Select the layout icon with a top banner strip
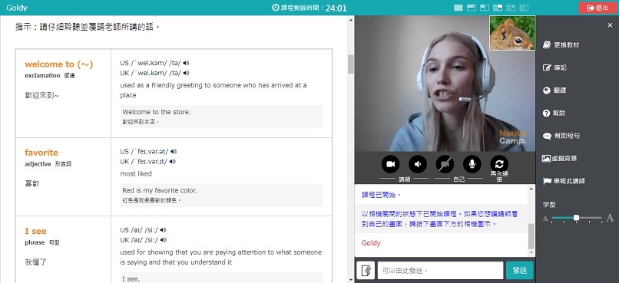The width and height of the screenshot is (619, 283). (x=471, y=8)
